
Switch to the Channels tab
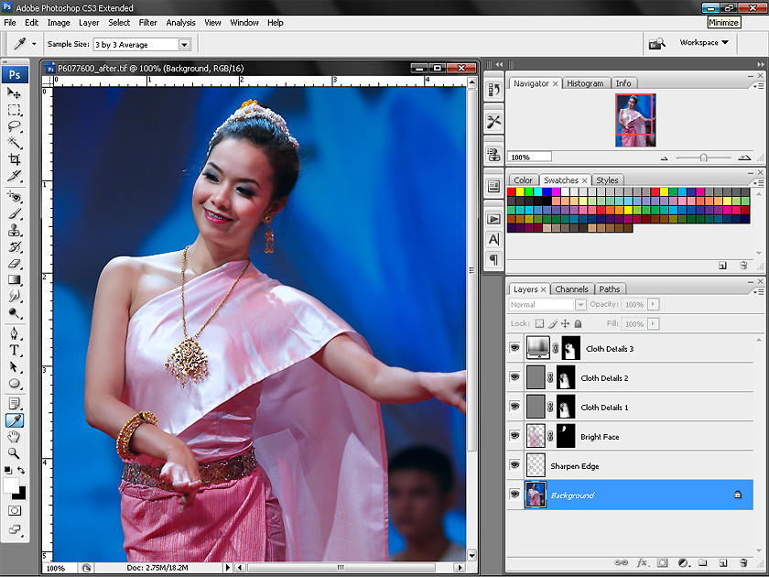572,289
